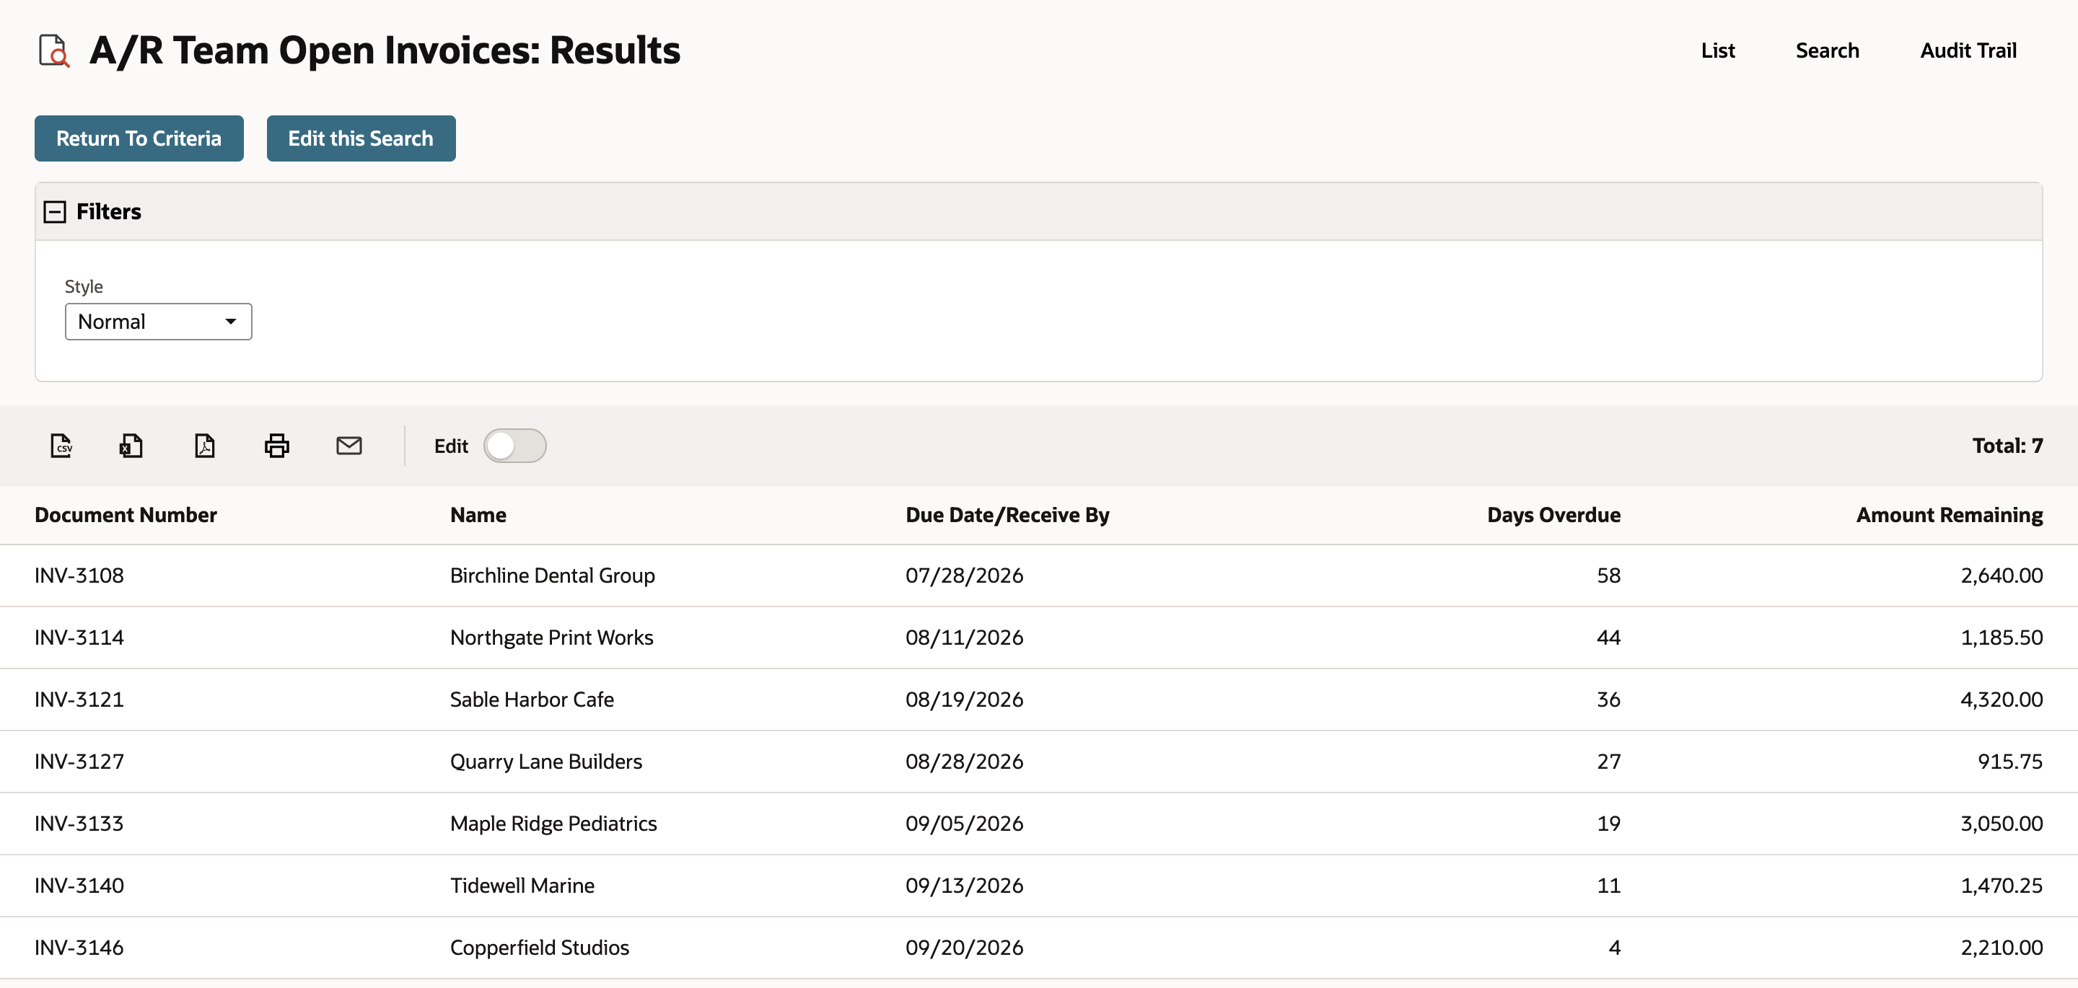Sort by Amount Remaining column
The height and width of the screenshot is (988, 2078).
click(1949, 515)
